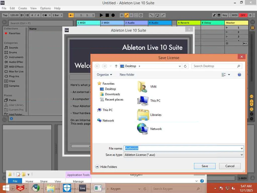Select Instruments category in browser
This screenshot has height=193, width=257.
coord(16,57)
